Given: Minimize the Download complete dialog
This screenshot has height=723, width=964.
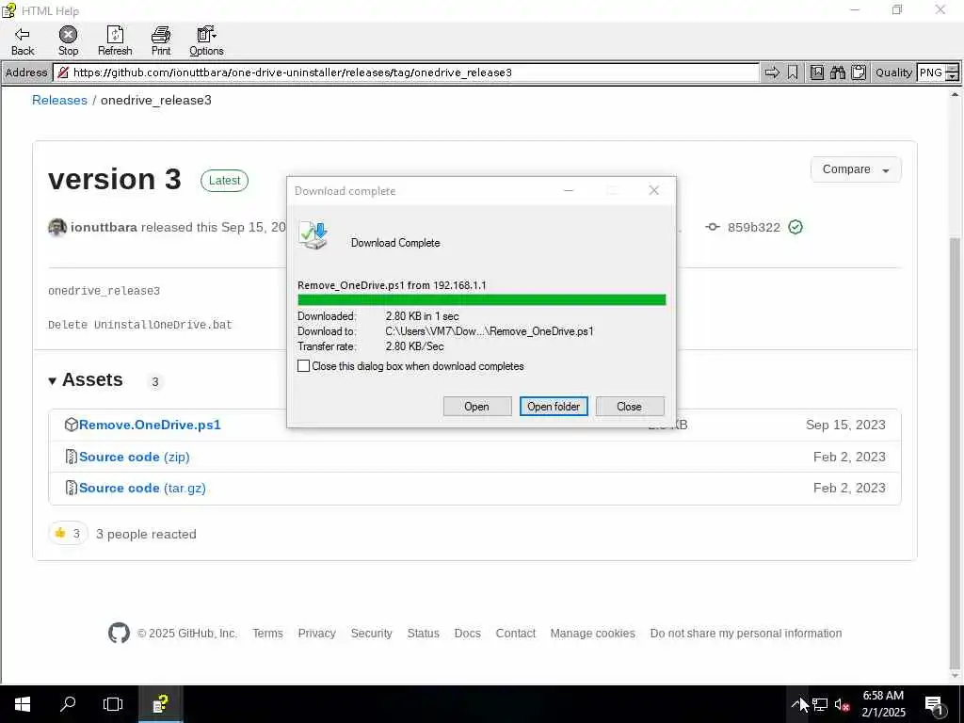Looking at the screenshot, I should tap(569, 190).
